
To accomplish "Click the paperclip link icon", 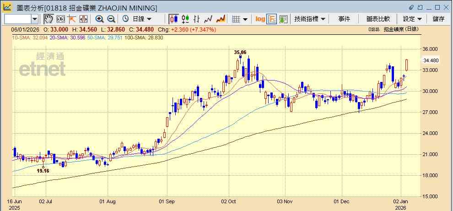I will coord(411,7).
